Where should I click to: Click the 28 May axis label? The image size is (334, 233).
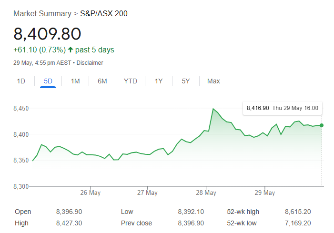206,193
